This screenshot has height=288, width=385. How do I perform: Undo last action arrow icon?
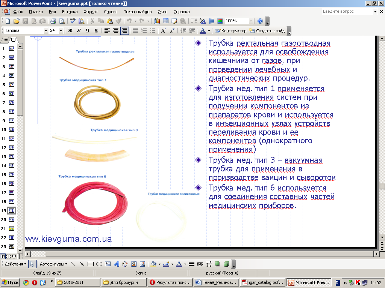click(x=129, y=21)
